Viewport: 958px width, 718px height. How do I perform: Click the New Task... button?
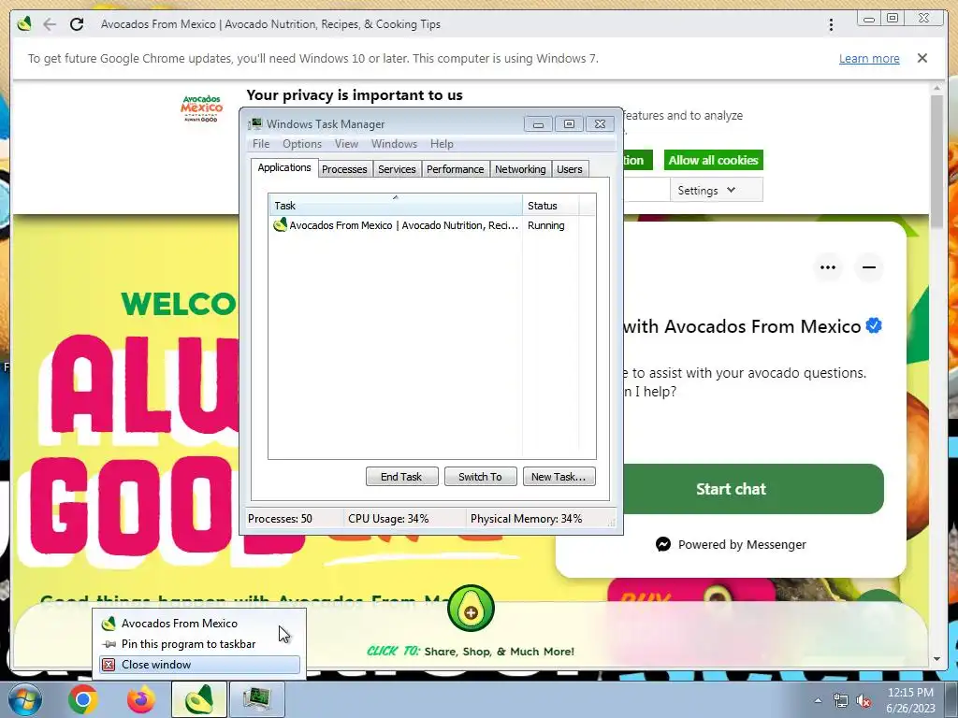[x=559, y=477]
